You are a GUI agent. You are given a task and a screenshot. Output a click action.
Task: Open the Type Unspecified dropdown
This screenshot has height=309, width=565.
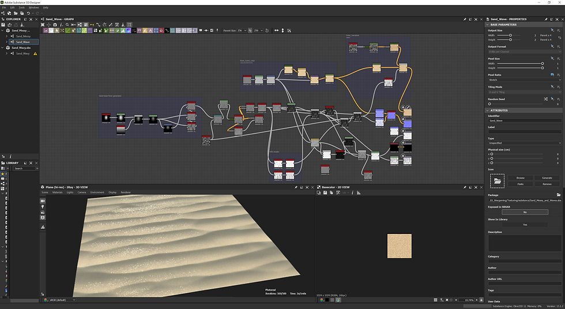coord(525,143)
